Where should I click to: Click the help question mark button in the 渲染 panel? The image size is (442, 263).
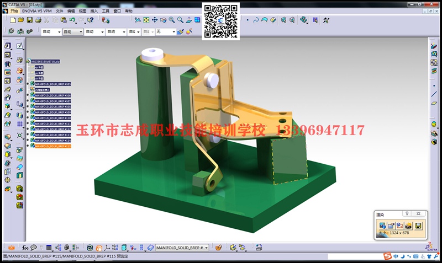point(407,213)
